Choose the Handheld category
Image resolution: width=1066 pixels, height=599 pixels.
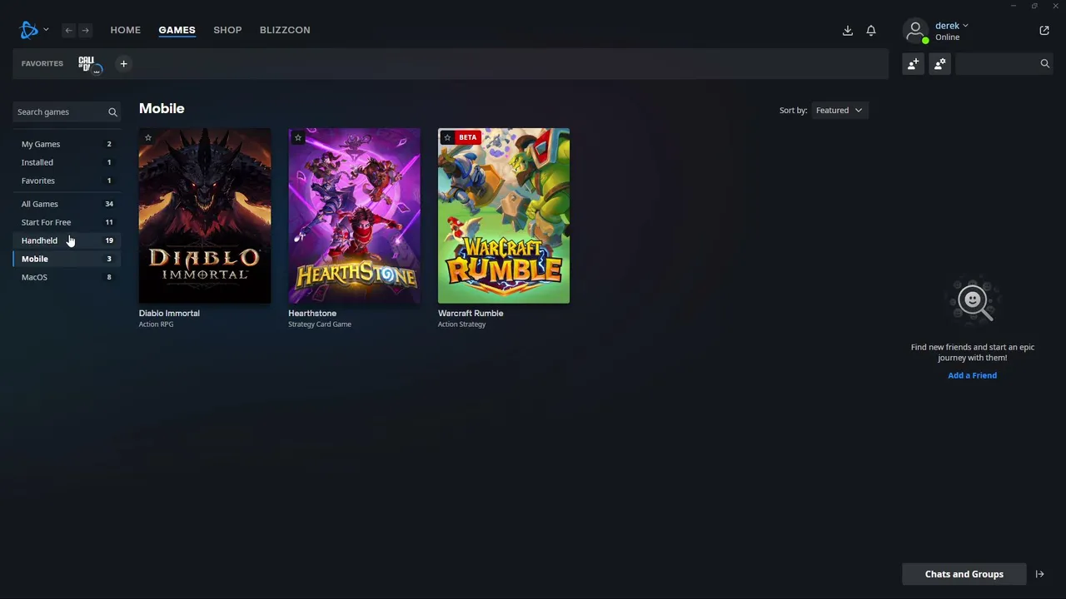(67, 240)
